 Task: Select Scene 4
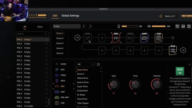click(60, 48)
